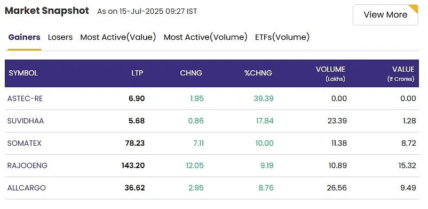Click the SYMBOL column header

coord(23,73)
